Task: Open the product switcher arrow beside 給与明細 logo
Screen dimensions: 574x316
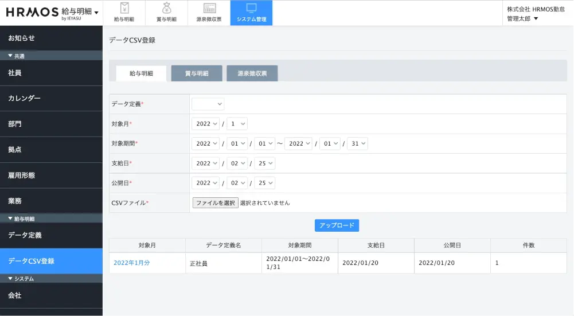Action: 96,13
